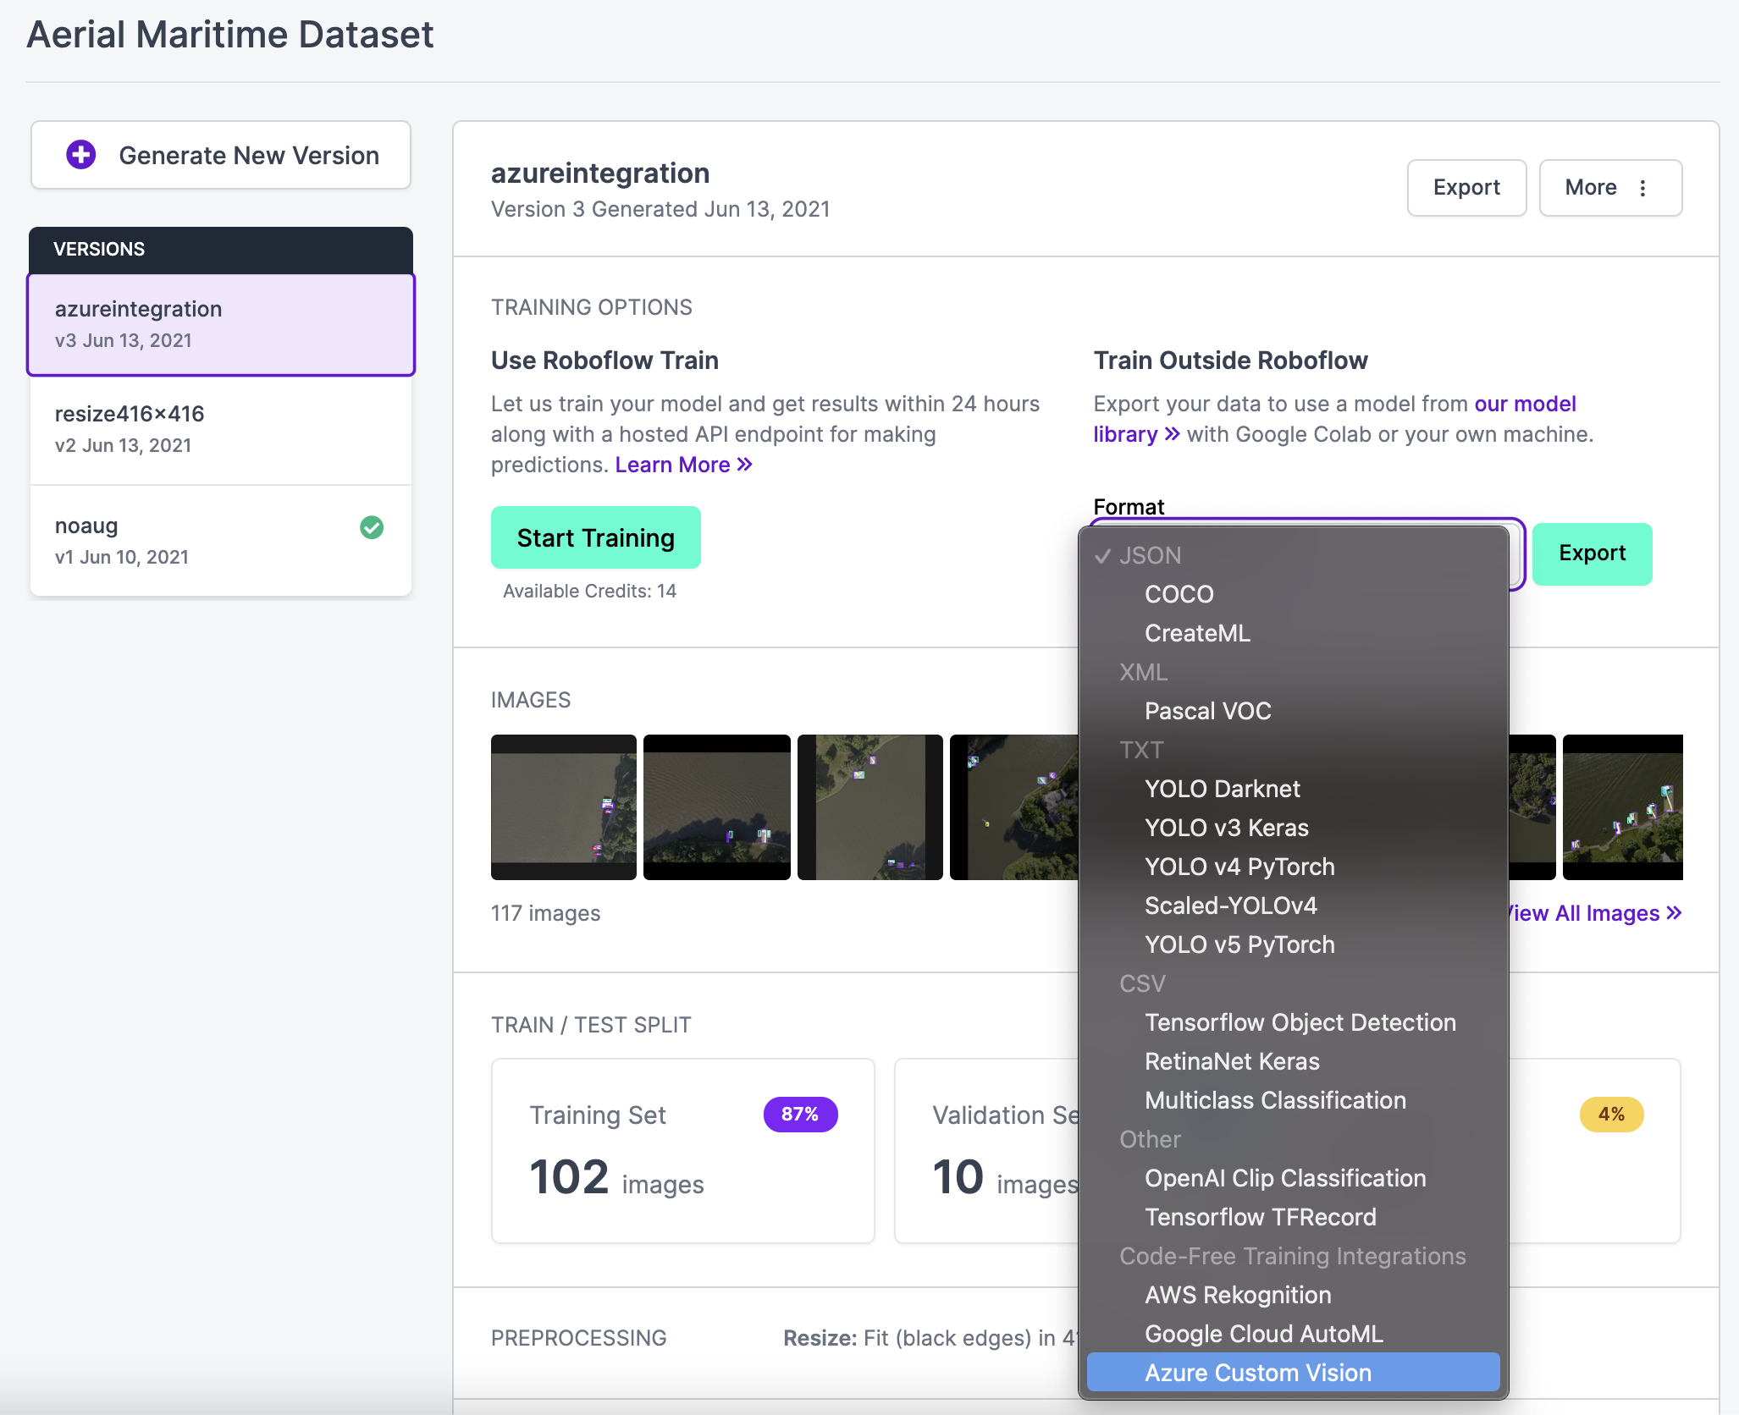
Task: Select Google Cloud AutoML option
Action: pos(1263,1334)
